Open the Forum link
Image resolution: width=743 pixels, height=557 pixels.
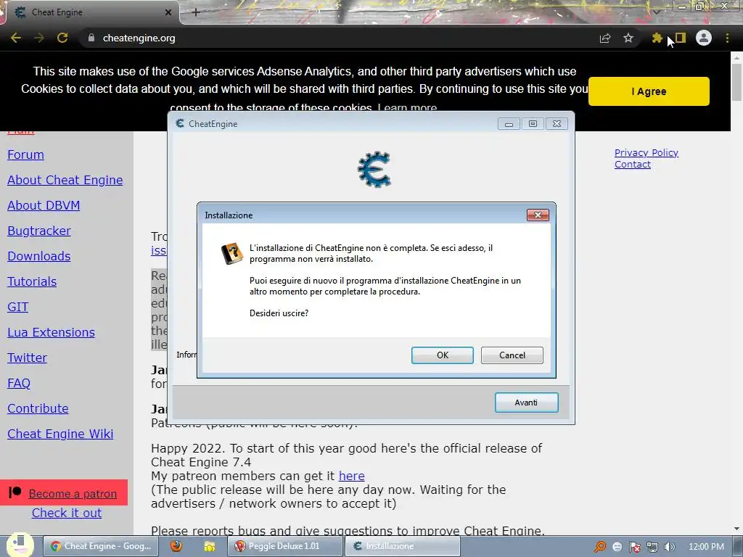25,155
